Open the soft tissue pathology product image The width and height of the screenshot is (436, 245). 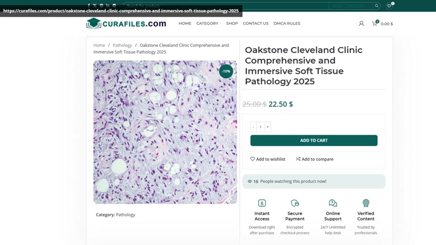click(165, 132)
